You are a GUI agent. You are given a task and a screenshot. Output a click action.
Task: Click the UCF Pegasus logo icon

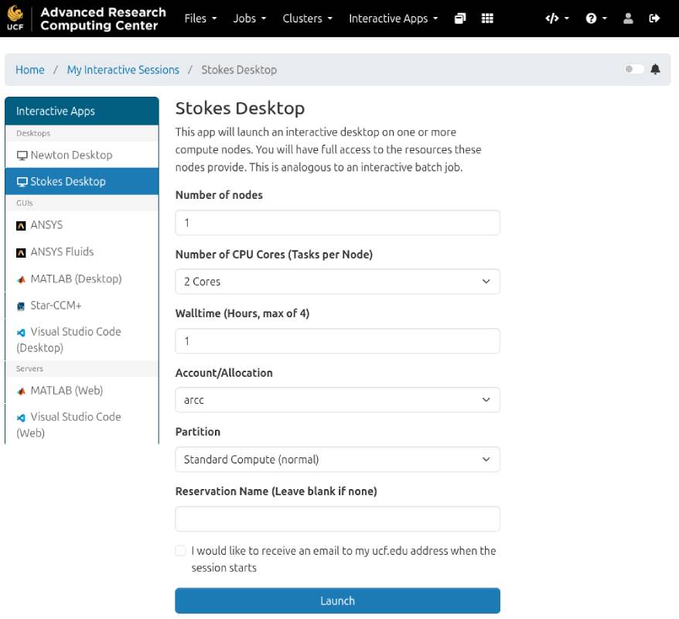(15, 18)
